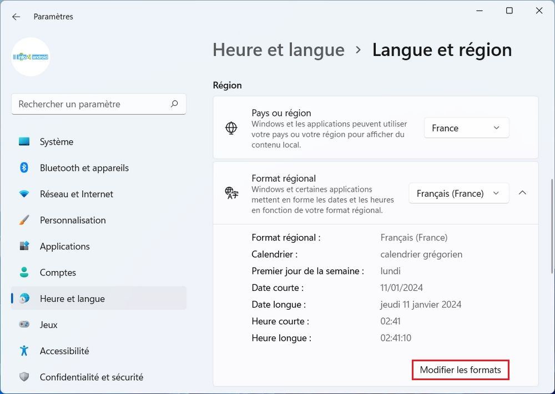Click the user profile picture
This screenshot has height=394, width=555.
pyautogui.click(x=31, y=57)
